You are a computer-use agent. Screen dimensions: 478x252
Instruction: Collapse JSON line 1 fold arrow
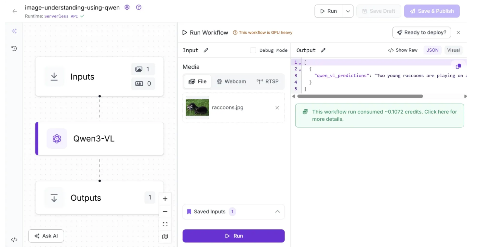(x=300, y=63)
